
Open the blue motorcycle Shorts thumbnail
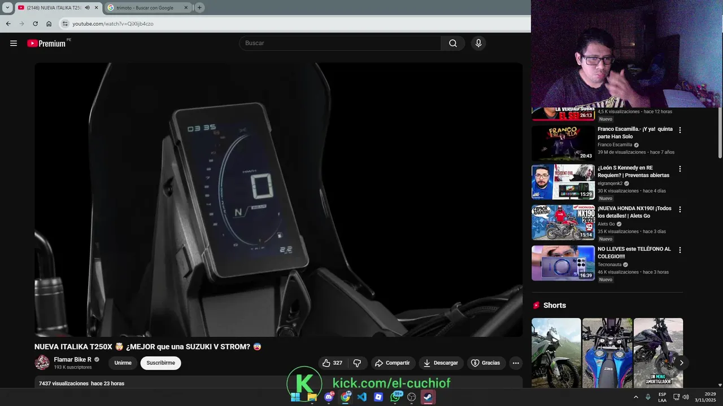click(607, 353)
